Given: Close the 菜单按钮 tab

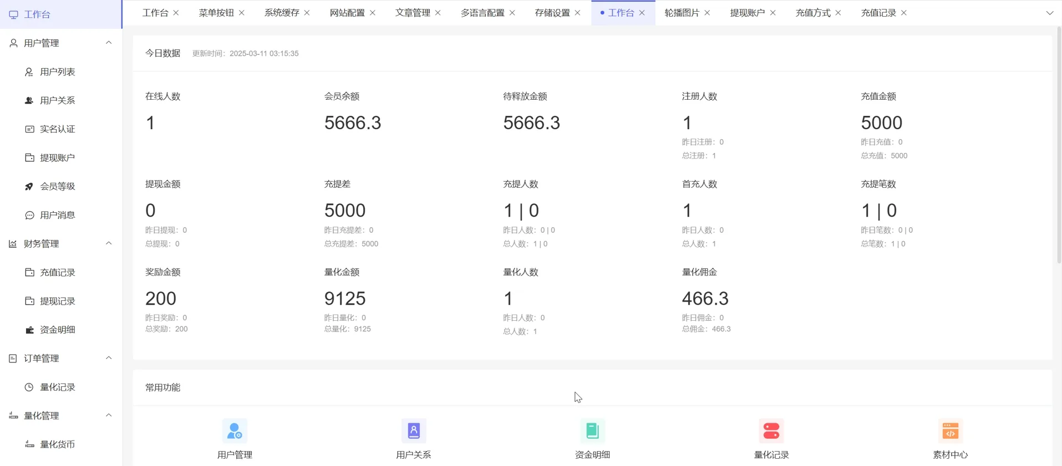Looking at the screenshot, I should pos(242,13).
